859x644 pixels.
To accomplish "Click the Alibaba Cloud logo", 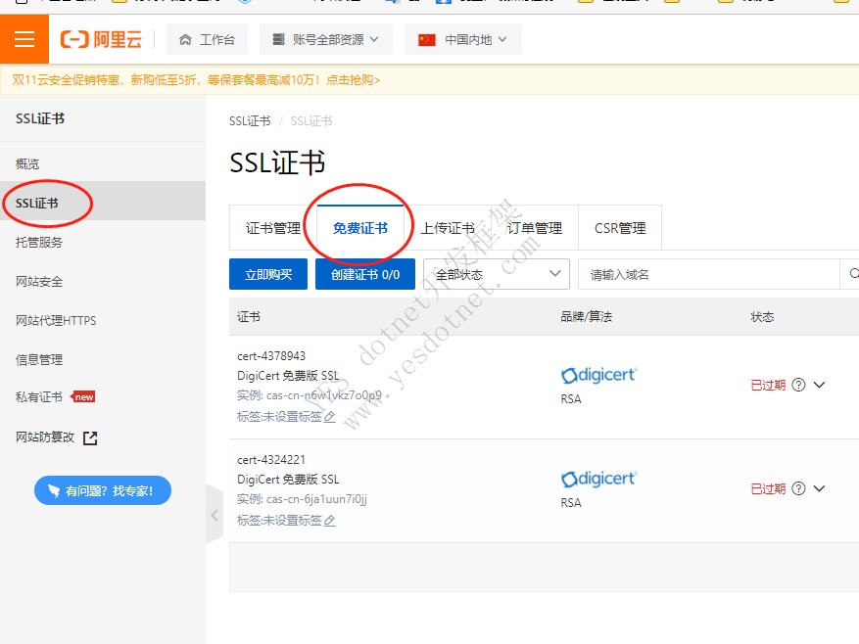I will click(x=101, y=39).
